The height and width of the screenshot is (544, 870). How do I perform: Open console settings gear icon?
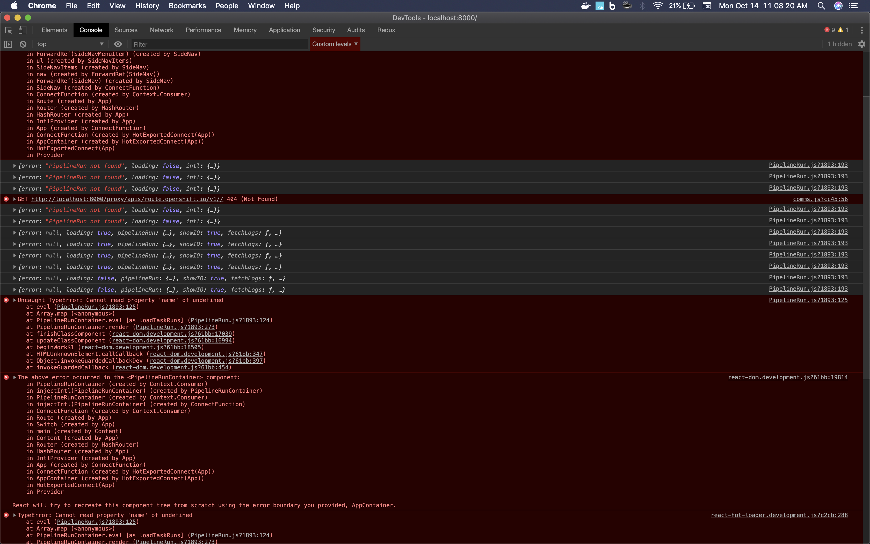click(862, 44)
